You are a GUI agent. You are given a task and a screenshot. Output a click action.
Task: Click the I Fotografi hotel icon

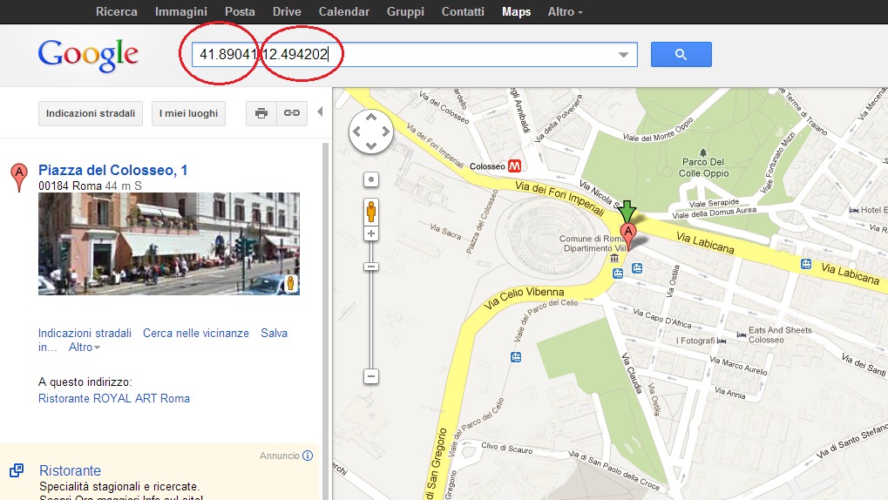[722, 341]
